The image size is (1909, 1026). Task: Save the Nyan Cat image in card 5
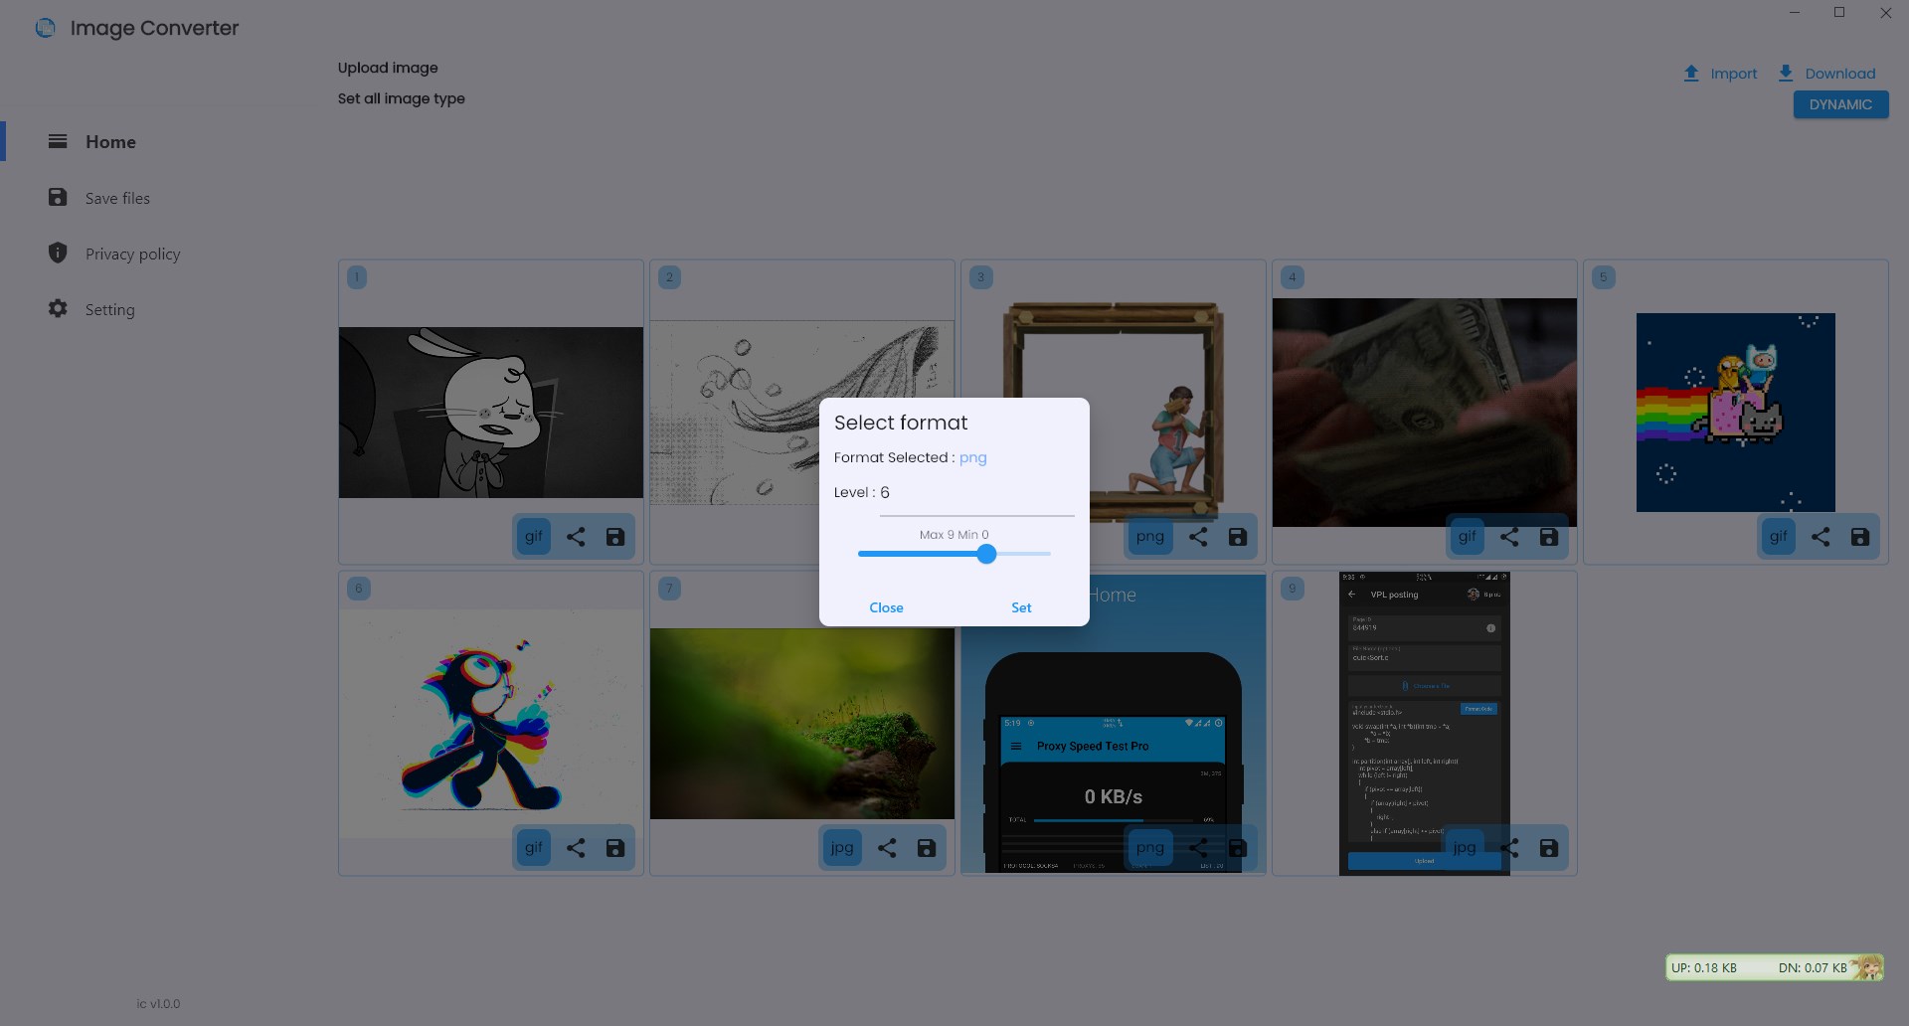[1860, 537]
